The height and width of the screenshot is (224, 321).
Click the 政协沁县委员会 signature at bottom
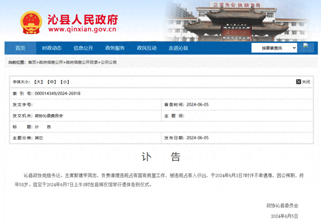click(x=282, y=206)
